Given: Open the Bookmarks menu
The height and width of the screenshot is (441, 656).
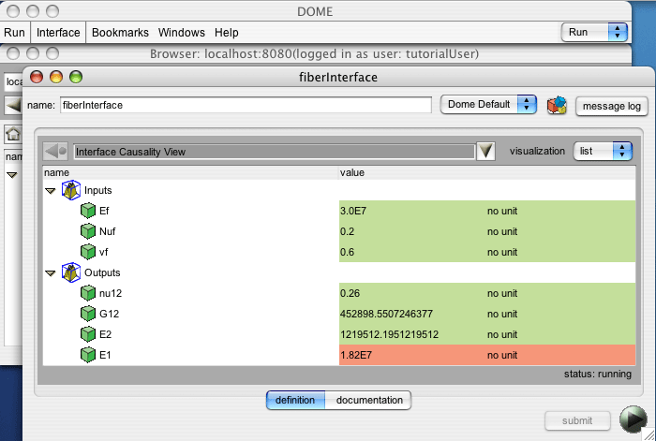Looking at the screenshot, I should pyautogui.click(x=120, y=33).
